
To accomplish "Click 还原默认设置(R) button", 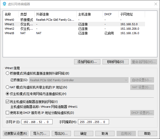I will (16, 133).
